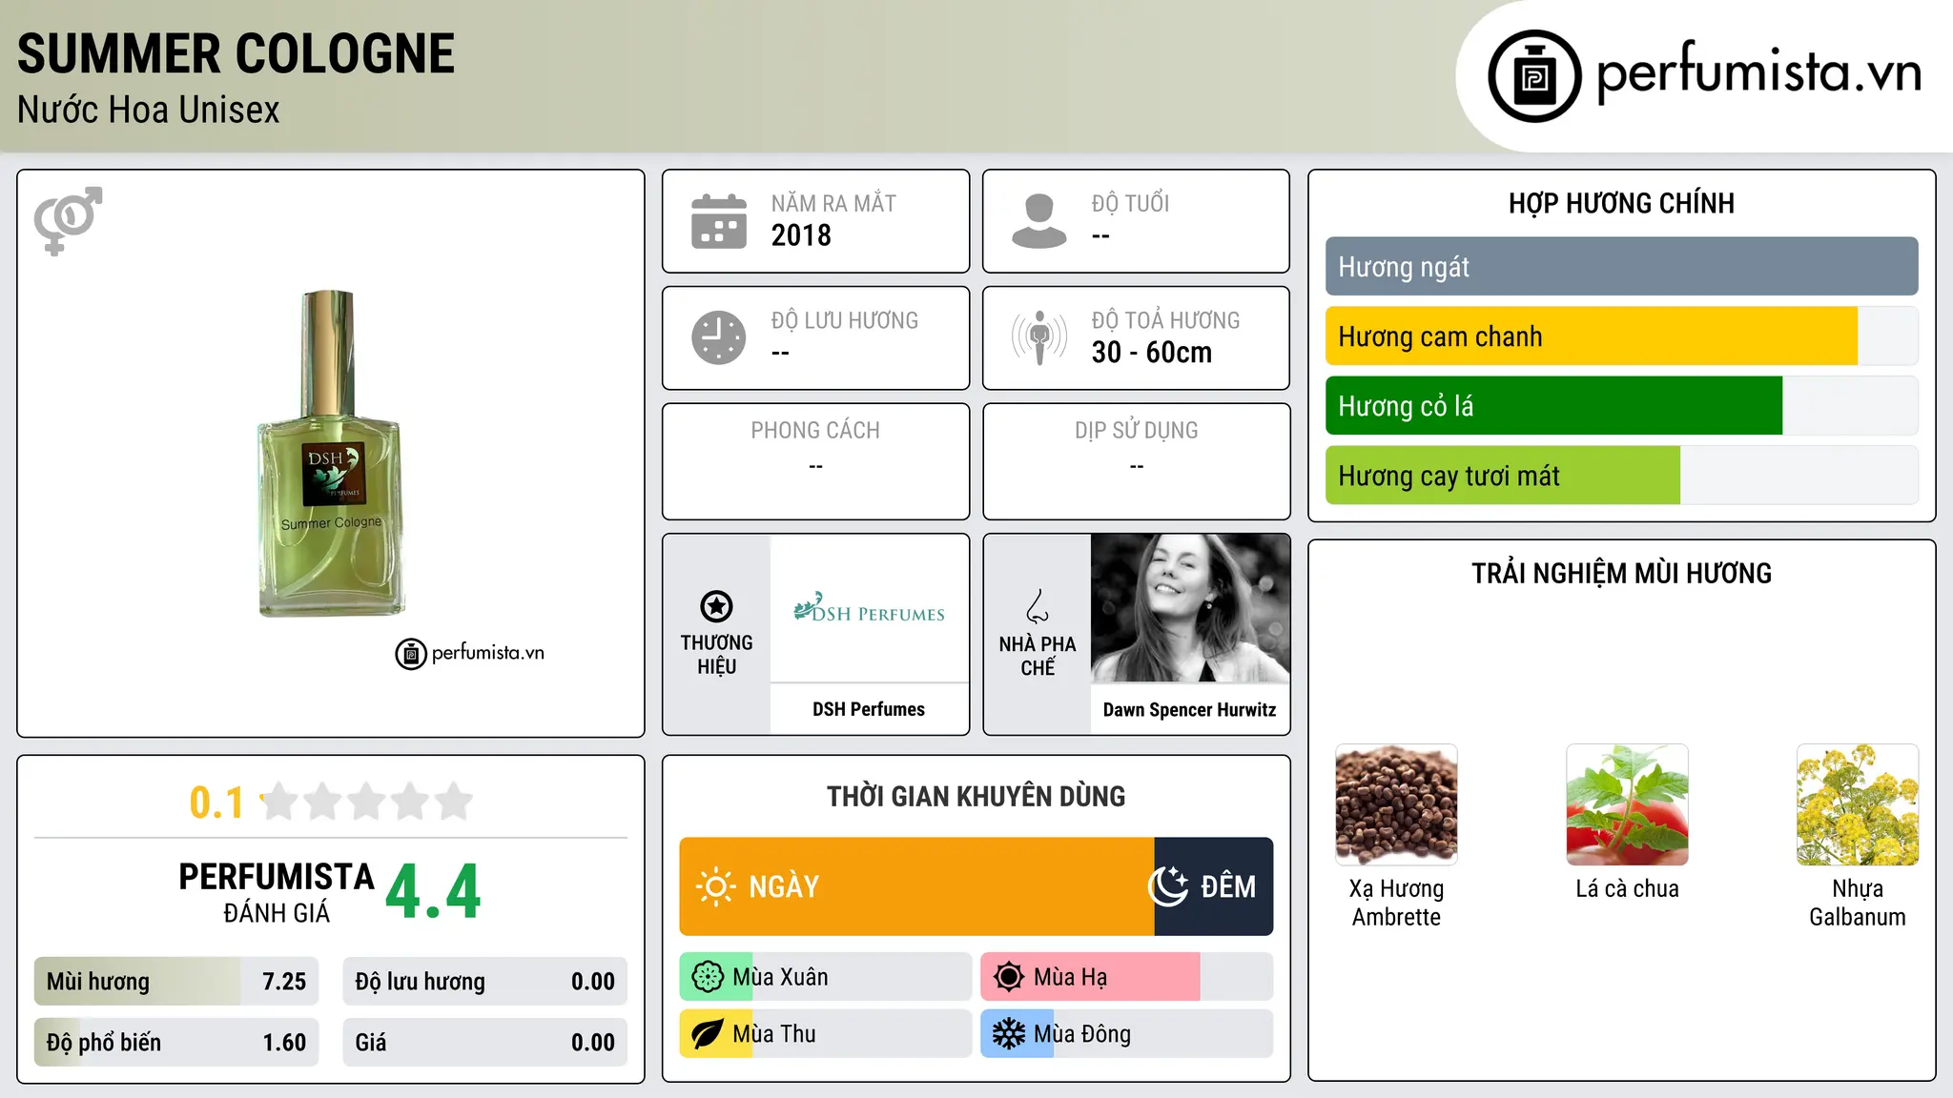Image resolution: width=1953 pixels, height=1098 pixels.
Task: Click the moon icon in the Đêm bar
Action: (1167, 886)
